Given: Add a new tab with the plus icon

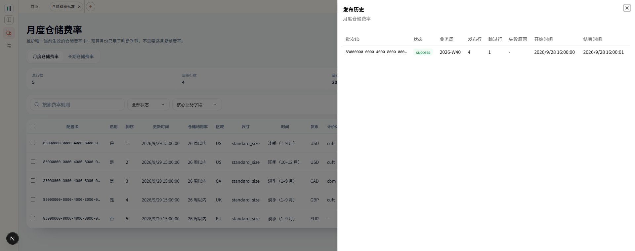Looking at the screenshot, I should (x=91, y=7).
